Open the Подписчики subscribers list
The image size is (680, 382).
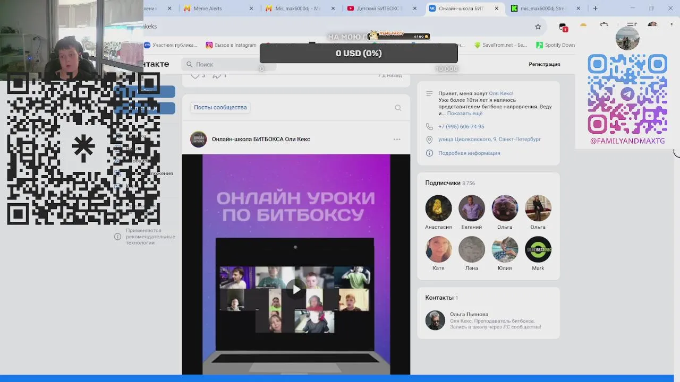pos(450,183)
